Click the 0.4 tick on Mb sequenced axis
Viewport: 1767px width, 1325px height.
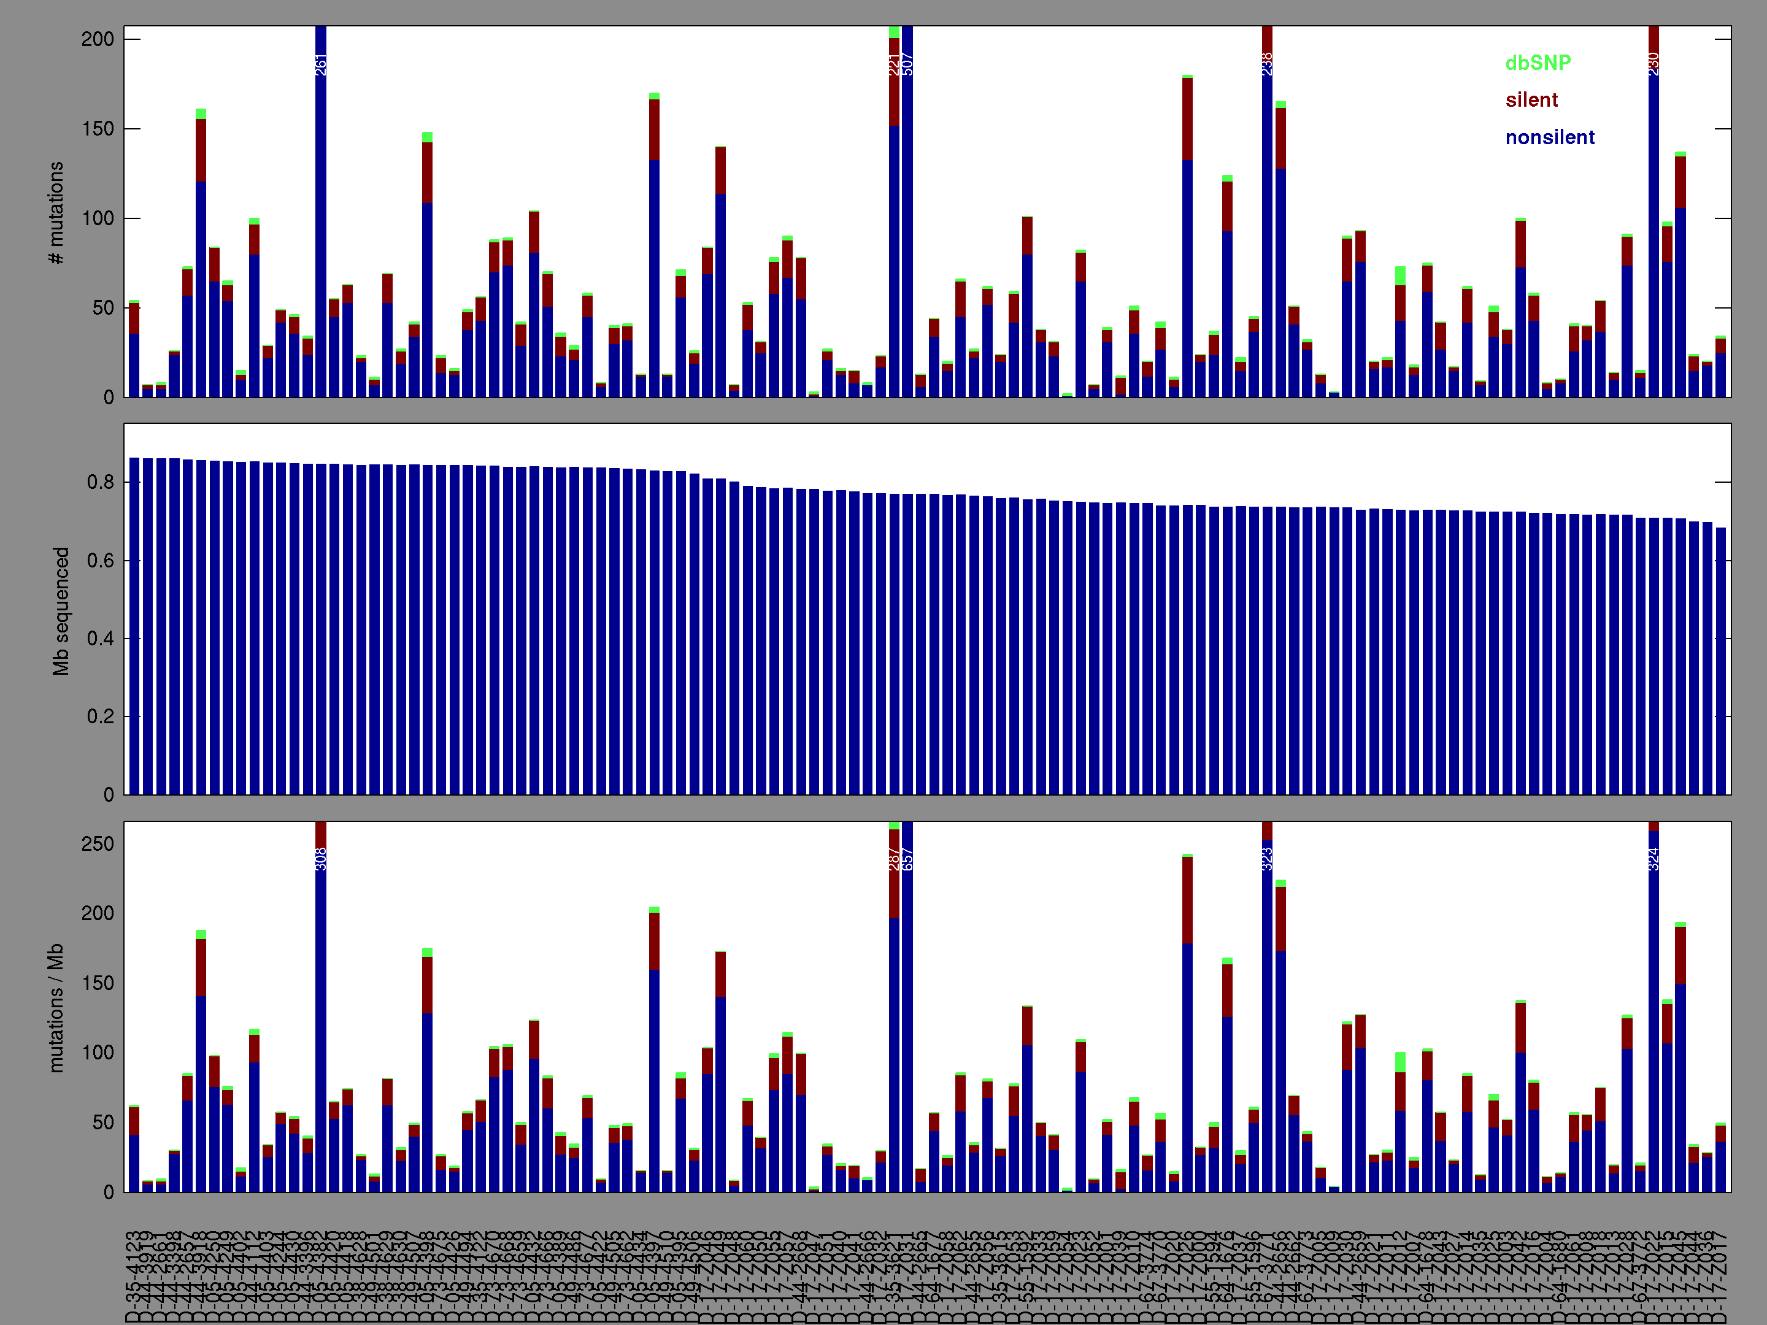click(101, 639)
